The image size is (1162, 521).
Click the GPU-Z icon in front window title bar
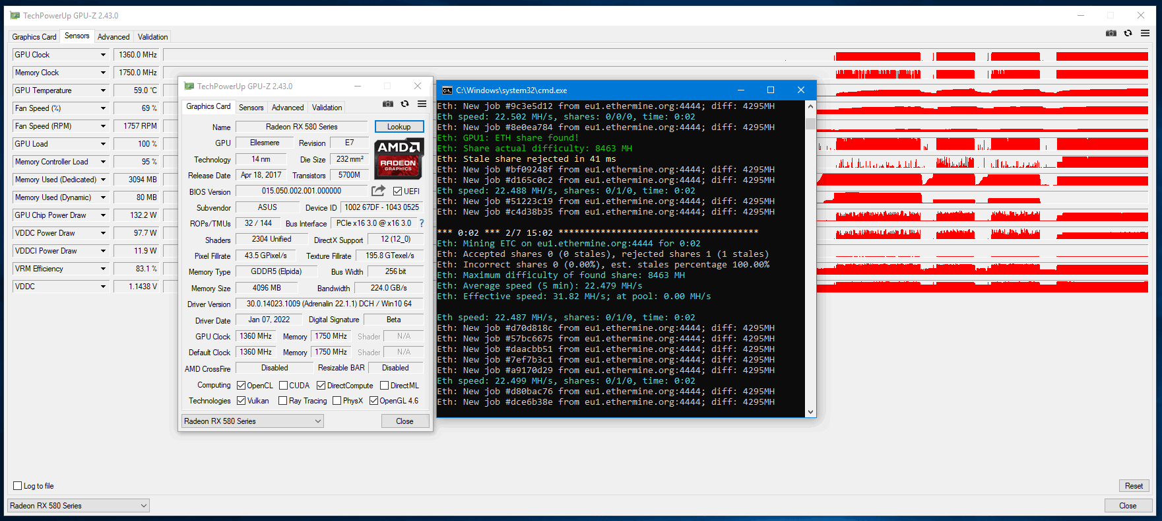tap(189, 87)
